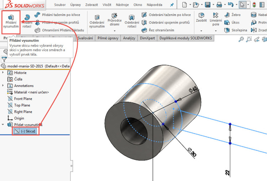Open the Soubor menu
The height and width of the screenshot is (181, 267).
60,5
